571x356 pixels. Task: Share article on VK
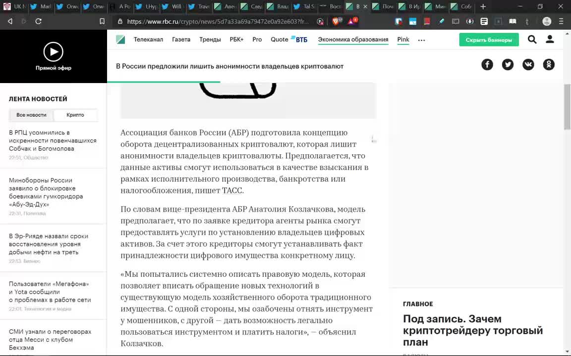point(528,65)
